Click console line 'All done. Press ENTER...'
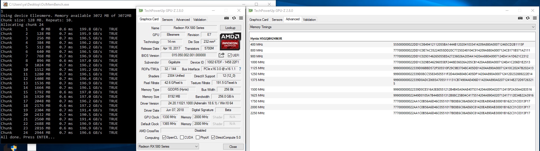 [28, 137]
